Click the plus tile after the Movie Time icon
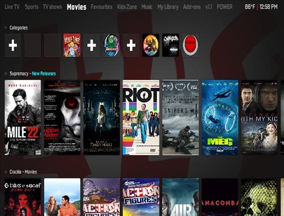 (91, 45)
